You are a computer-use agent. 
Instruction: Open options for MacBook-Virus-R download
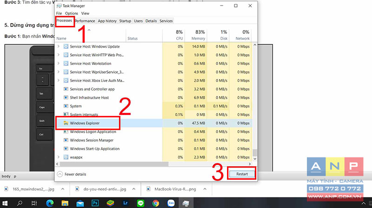[x=205, y=189]
